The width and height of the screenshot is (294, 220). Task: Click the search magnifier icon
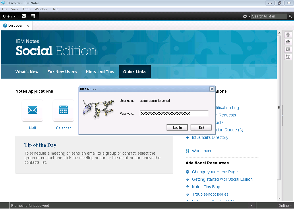click(x=290, y=16)
